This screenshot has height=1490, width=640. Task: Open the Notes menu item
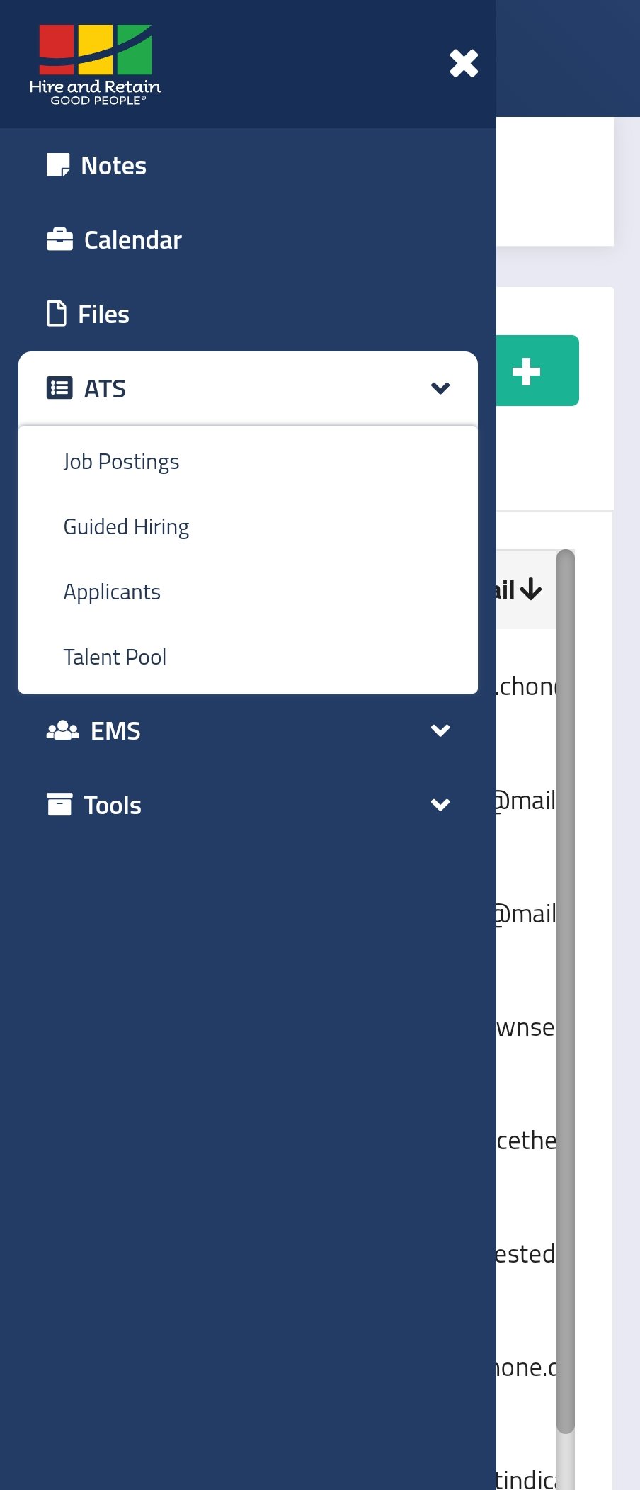tap(113, 166)
